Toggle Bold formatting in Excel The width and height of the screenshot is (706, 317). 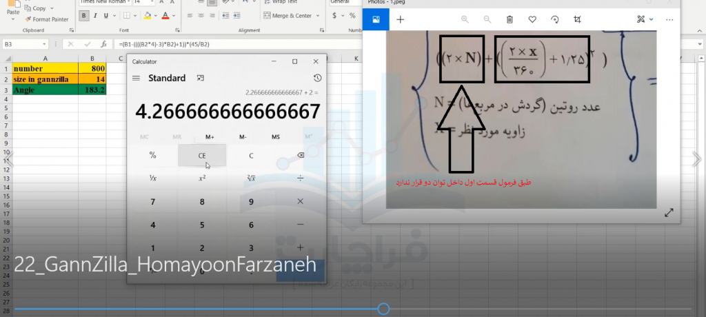pyautogui.click(x=83, y=16)
